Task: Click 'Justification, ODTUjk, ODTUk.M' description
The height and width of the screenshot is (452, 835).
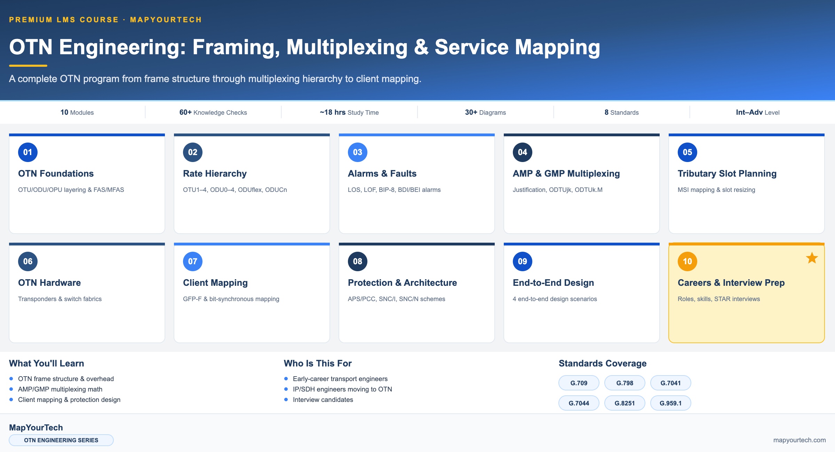Action: tap(558, 190)
